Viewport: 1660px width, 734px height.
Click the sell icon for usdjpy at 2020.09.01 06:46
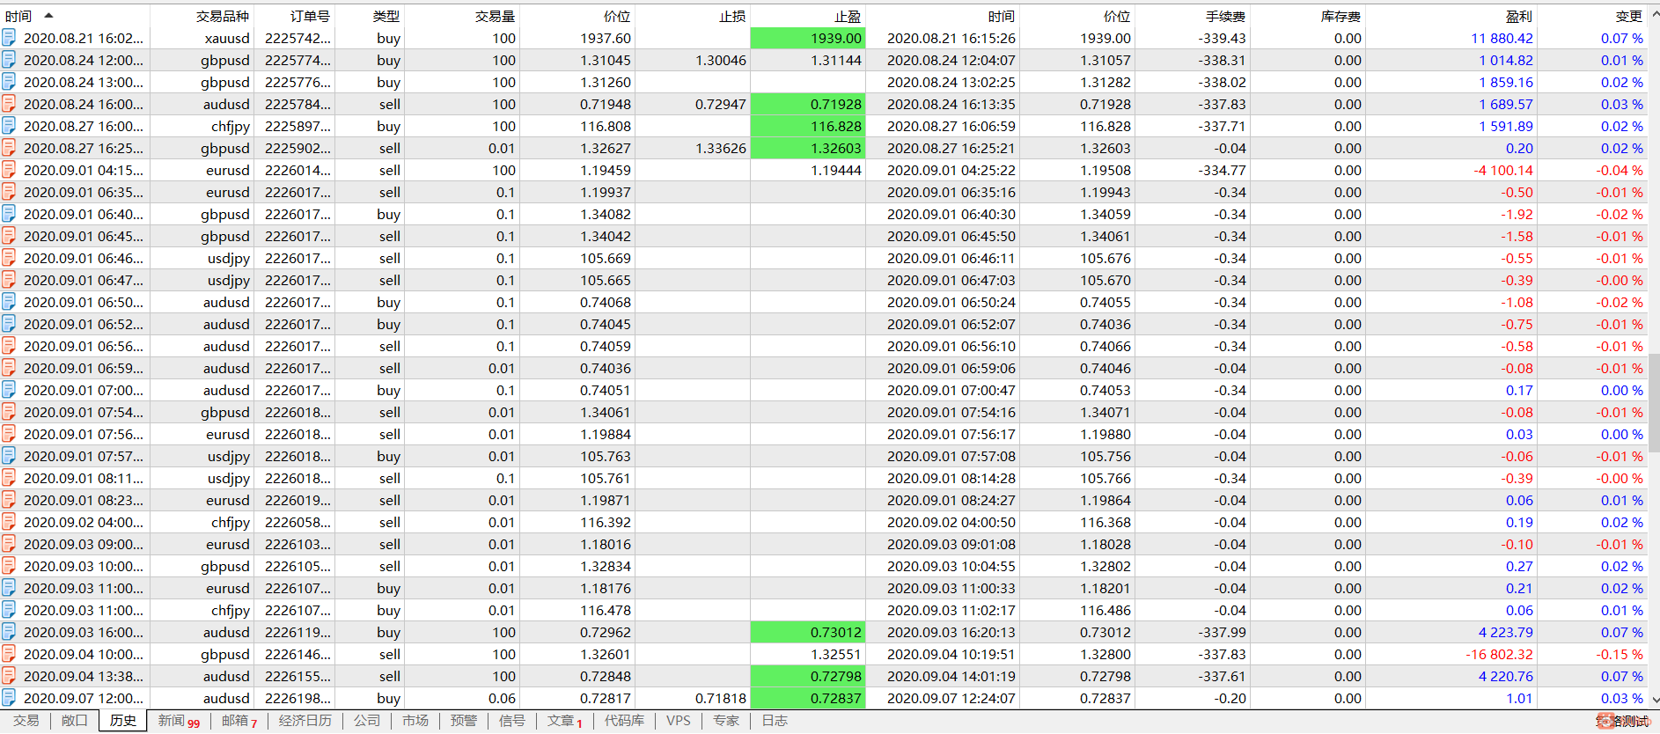tap(9, 258)
